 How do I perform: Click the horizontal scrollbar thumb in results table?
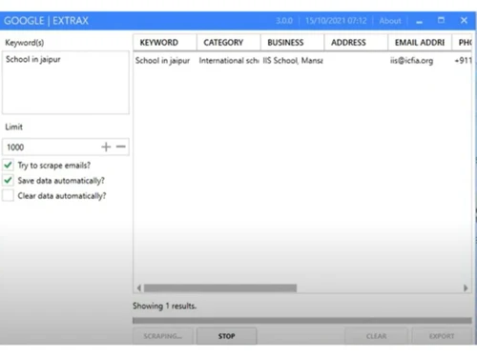[x=220, y=288]
